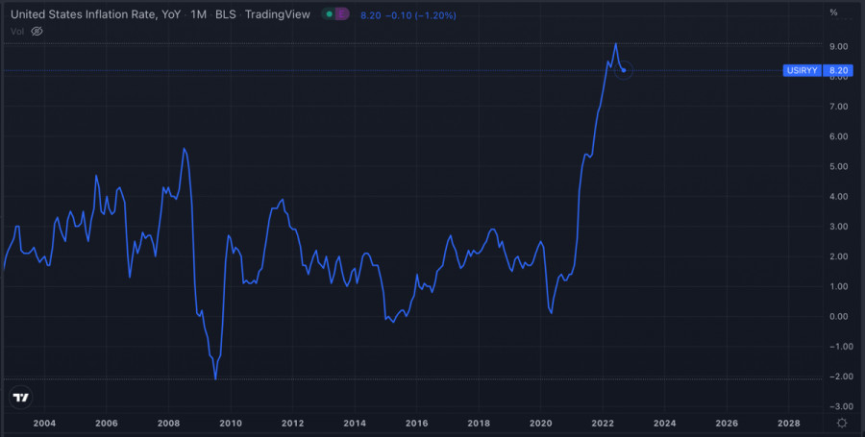
Task: Click the 9.00 price axis label
Action: (838, 46)
